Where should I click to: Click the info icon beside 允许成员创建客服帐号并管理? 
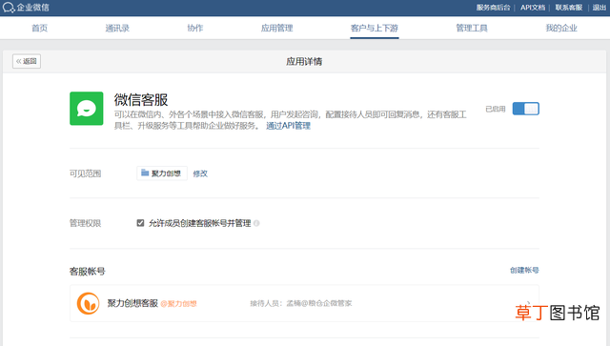tap(256, 223)
